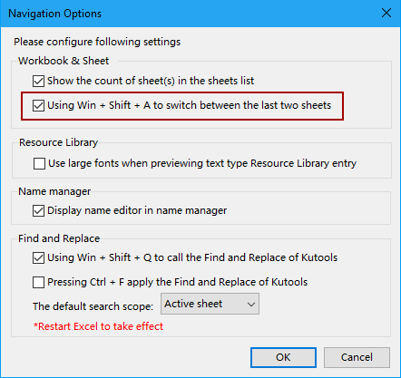Enable the Use large fonts when previewing checkbox
This screenshot has width=401, height=378.
point(39,163)
